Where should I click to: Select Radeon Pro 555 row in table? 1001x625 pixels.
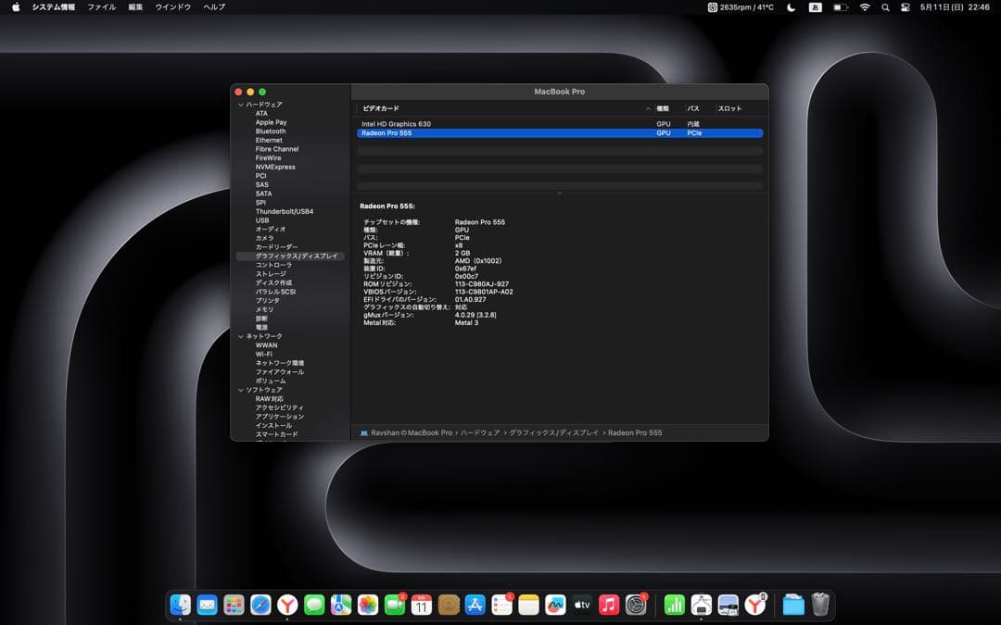(x=560, y=133)
